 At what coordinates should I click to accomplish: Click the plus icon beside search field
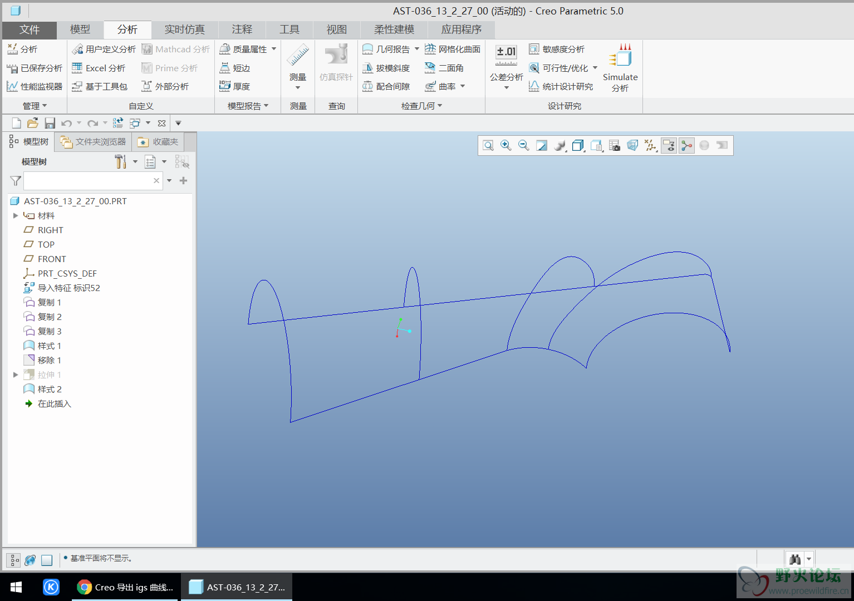pos(183,181)
